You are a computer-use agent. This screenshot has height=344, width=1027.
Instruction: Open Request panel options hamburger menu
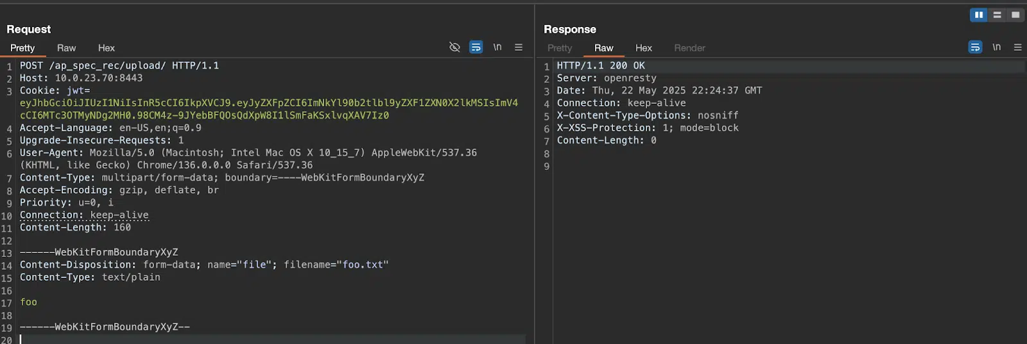pyautogui.click(x=519, y=47)
